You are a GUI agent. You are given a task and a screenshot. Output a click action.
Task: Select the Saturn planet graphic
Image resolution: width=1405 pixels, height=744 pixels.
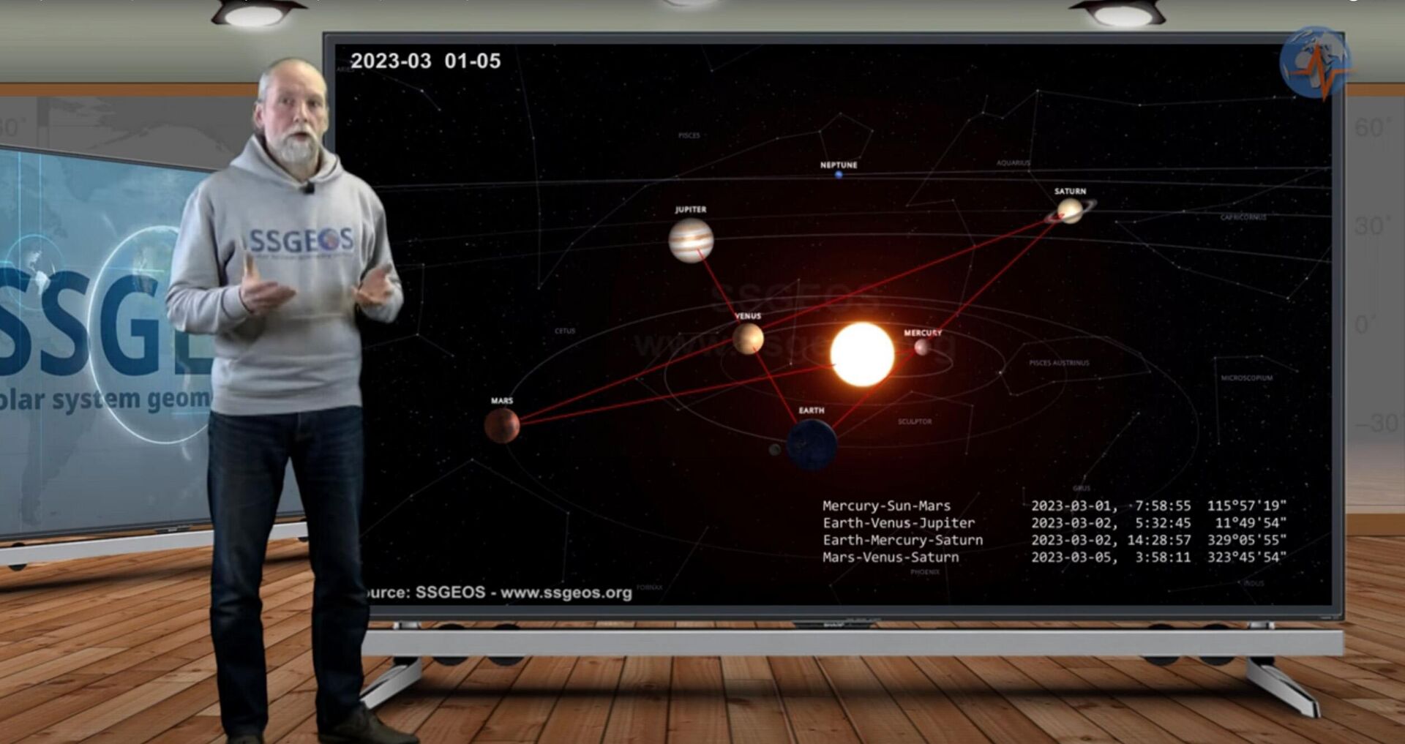coord(1070,211)
